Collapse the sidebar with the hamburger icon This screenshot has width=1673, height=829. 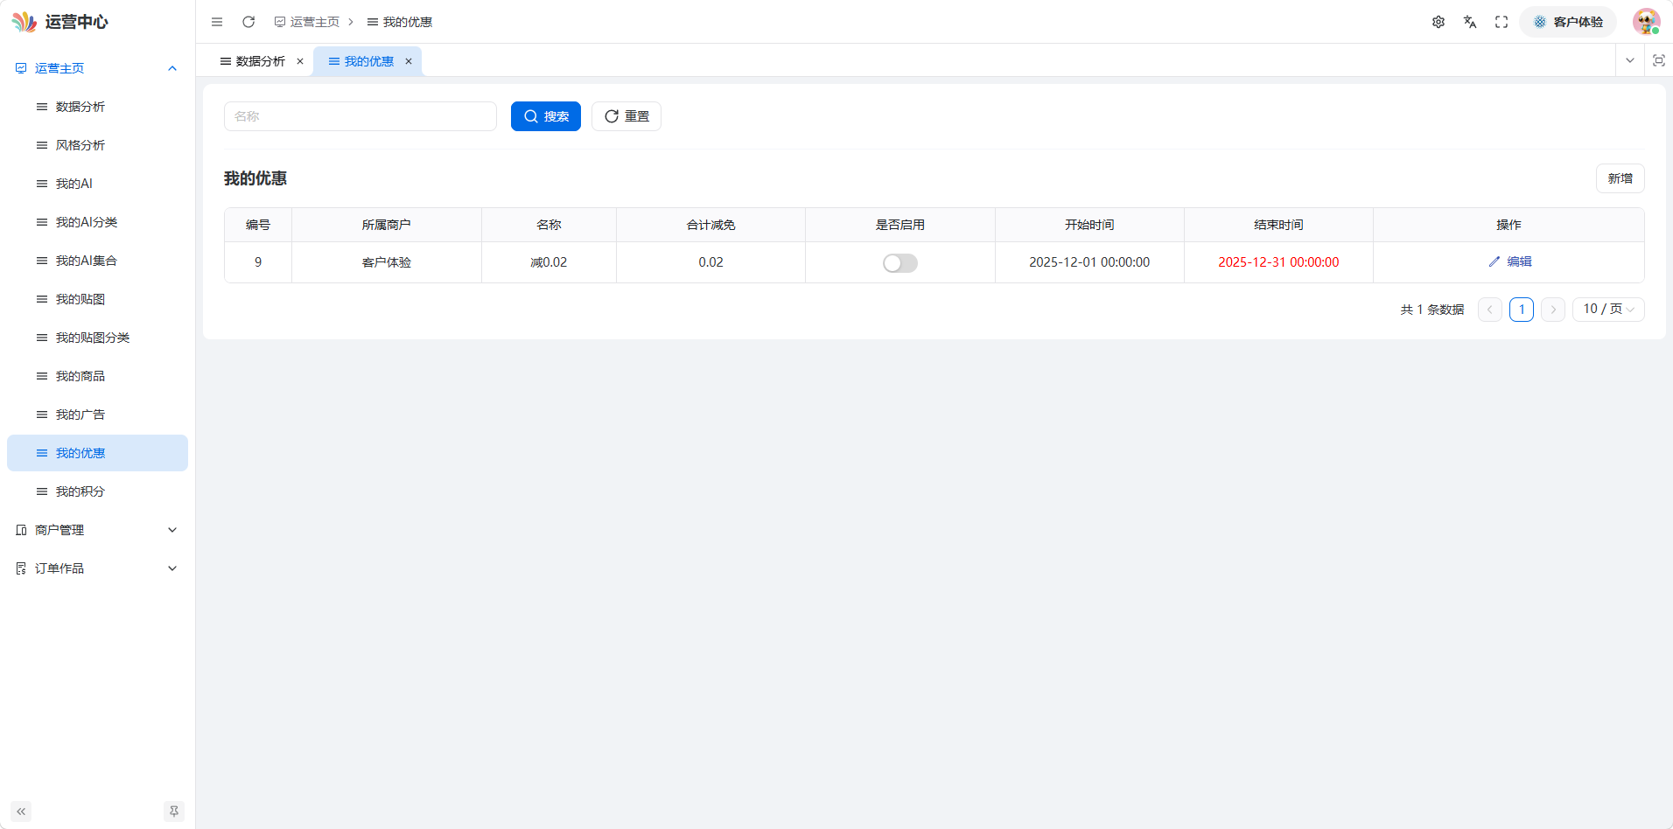coord(217,22)
